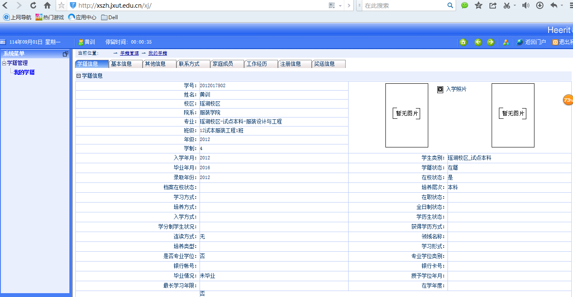
Task: Click the 未毕业 graduation status value
Action: point(207,276)
